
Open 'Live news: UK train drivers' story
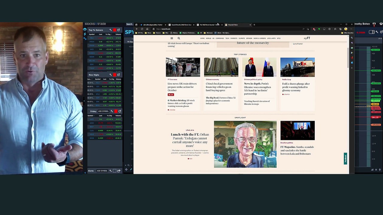(182, 87)
